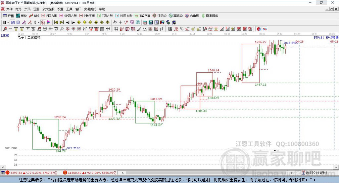
Task: Click the 1174.67 price label
Action: (156, 125)
